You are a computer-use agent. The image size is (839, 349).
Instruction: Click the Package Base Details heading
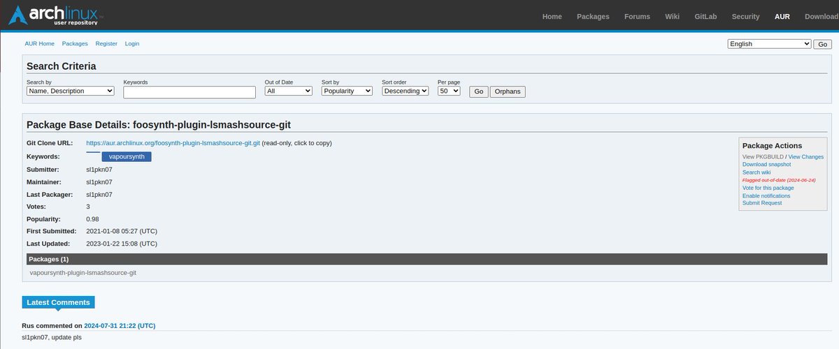[x=159, y=125]
